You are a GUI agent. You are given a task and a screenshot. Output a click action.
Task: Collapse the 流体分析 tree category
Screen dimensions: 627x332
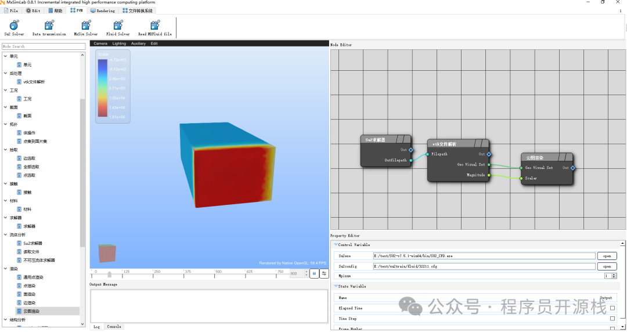(6, 234)
